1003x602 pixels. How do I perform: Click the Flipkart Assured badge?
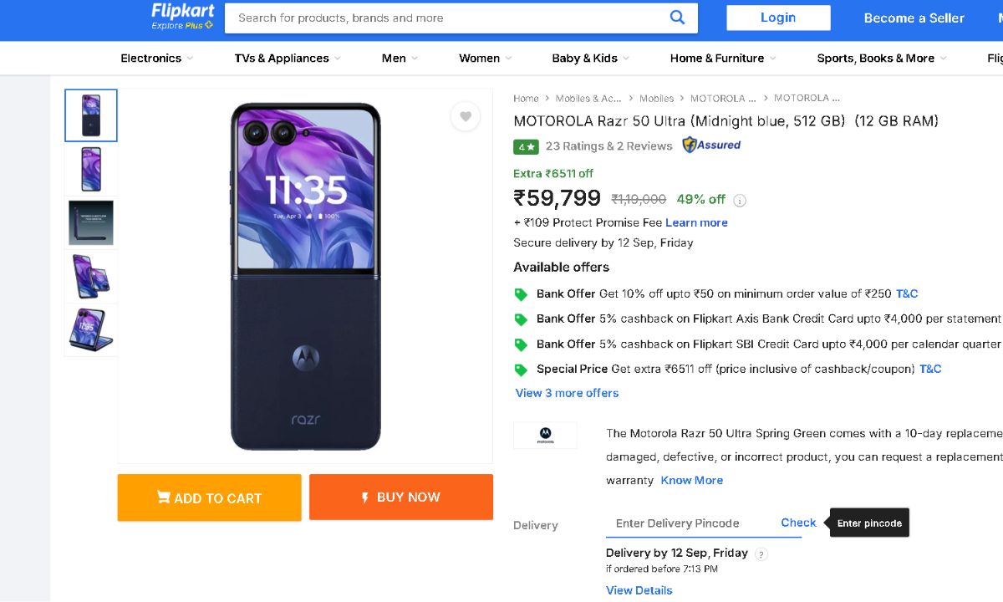pos(711,145)
